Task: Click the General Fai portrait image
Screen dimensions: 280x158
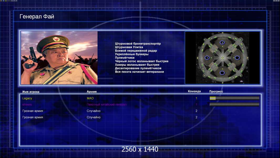Action: coord(59,58)
